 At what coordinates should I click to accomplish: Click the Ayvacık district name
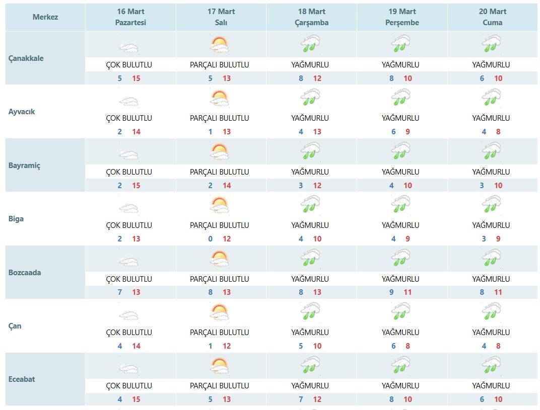(x=22, y=112)
